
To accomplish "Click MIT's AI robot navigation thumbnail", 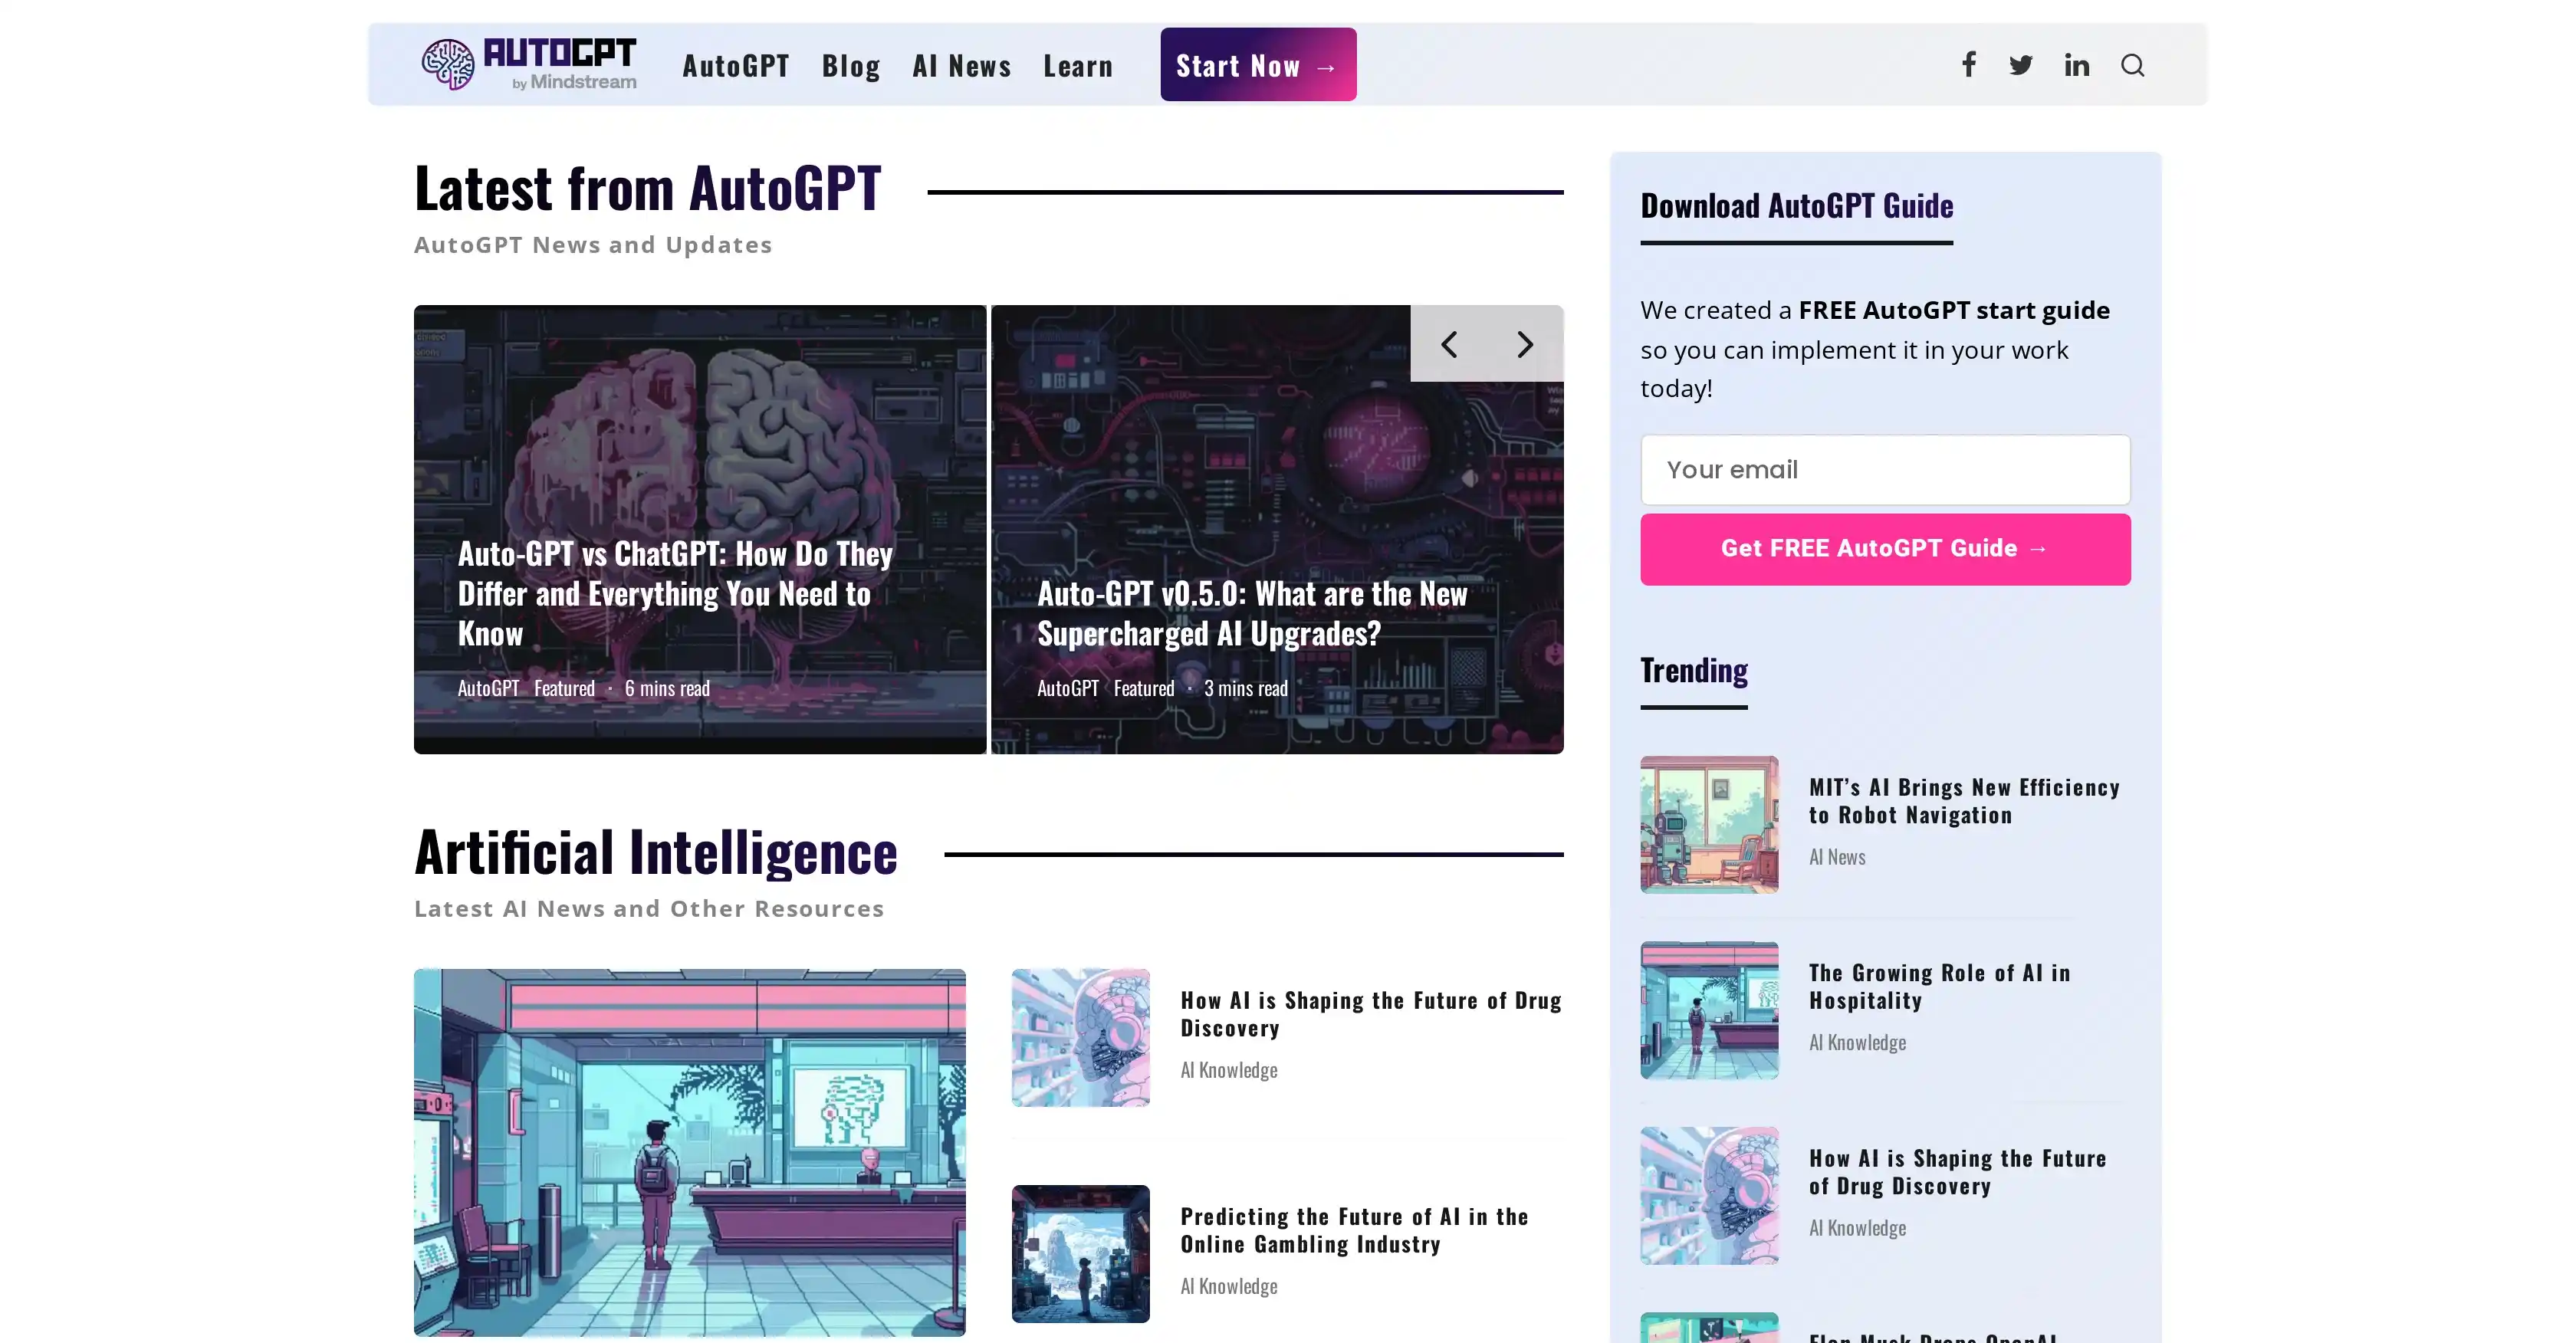I will [x=1708, y=824].
